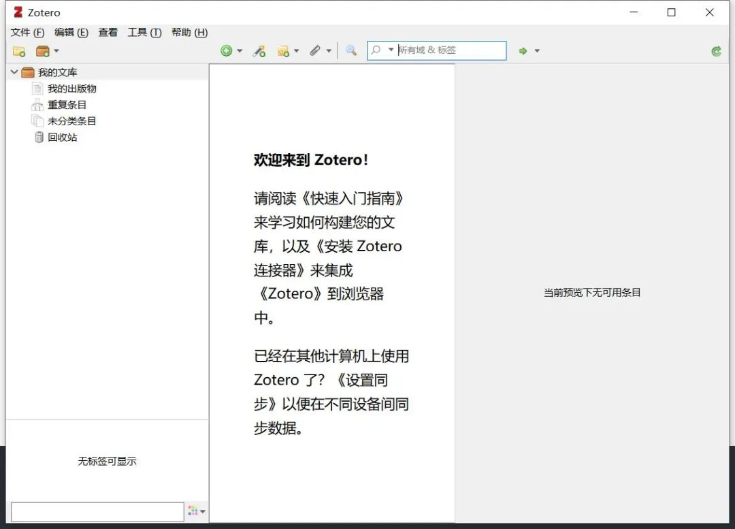Click the green New Item plus icon
735x529 pixels.
click(x=227, y=50)
